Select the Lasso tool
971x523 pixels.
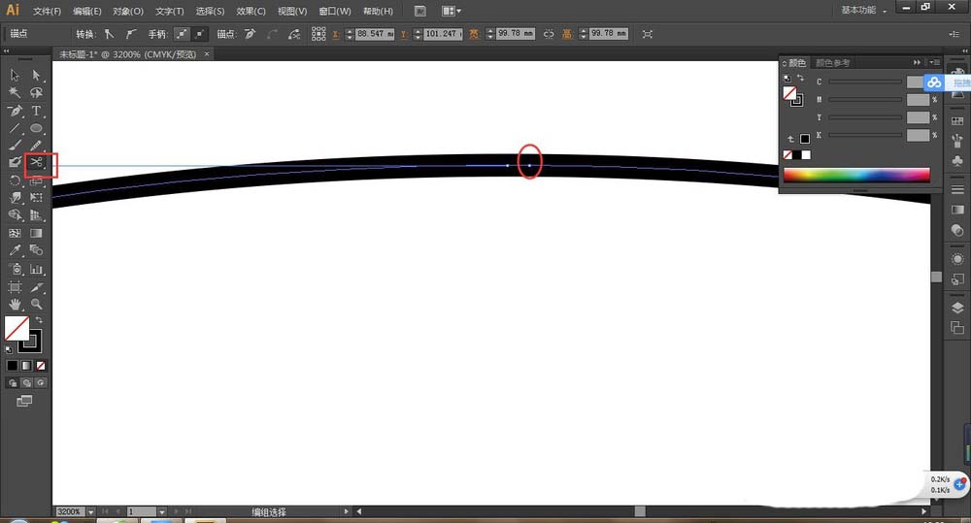(37, 93)
